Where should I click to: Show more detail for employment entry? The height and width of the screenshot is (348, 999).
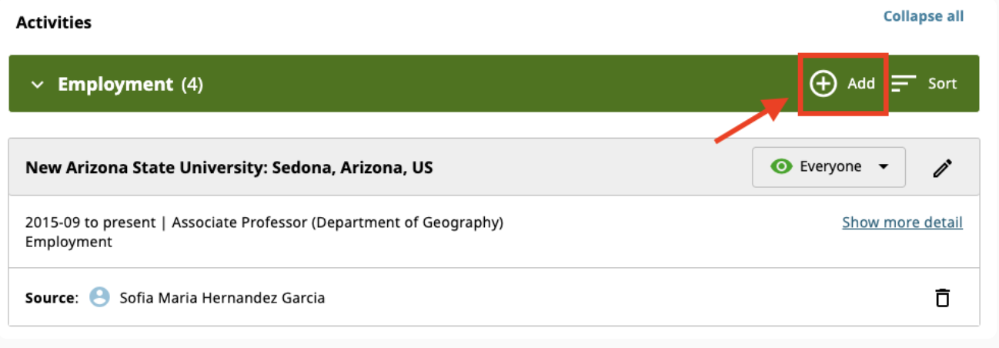click(x=902, y=223)
